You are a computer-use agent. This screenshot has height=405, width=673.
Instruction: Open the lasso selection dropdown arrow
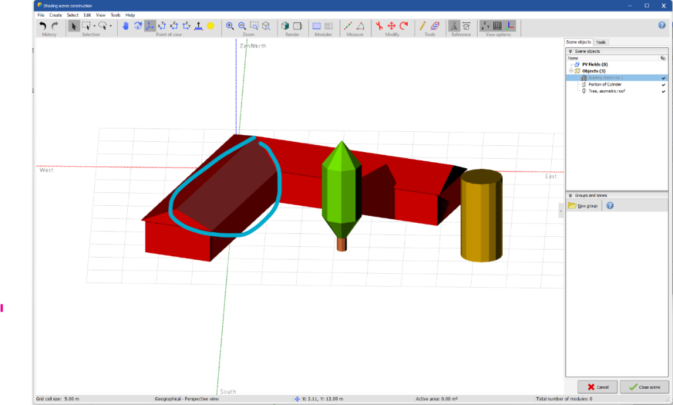[x=111, y=26]
